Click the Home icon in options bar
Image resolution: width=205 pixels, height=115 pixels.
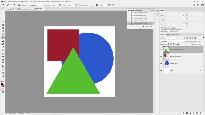point(4,5)
